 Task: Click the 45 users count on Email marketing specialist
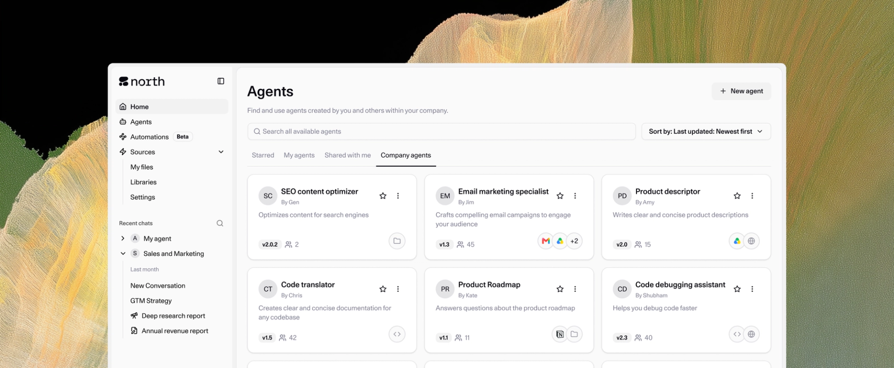[466, 244]
